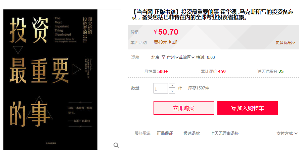299x154 pixels.
Task: Open the 荔湾区 district dropdown
Action: [186, 57]
